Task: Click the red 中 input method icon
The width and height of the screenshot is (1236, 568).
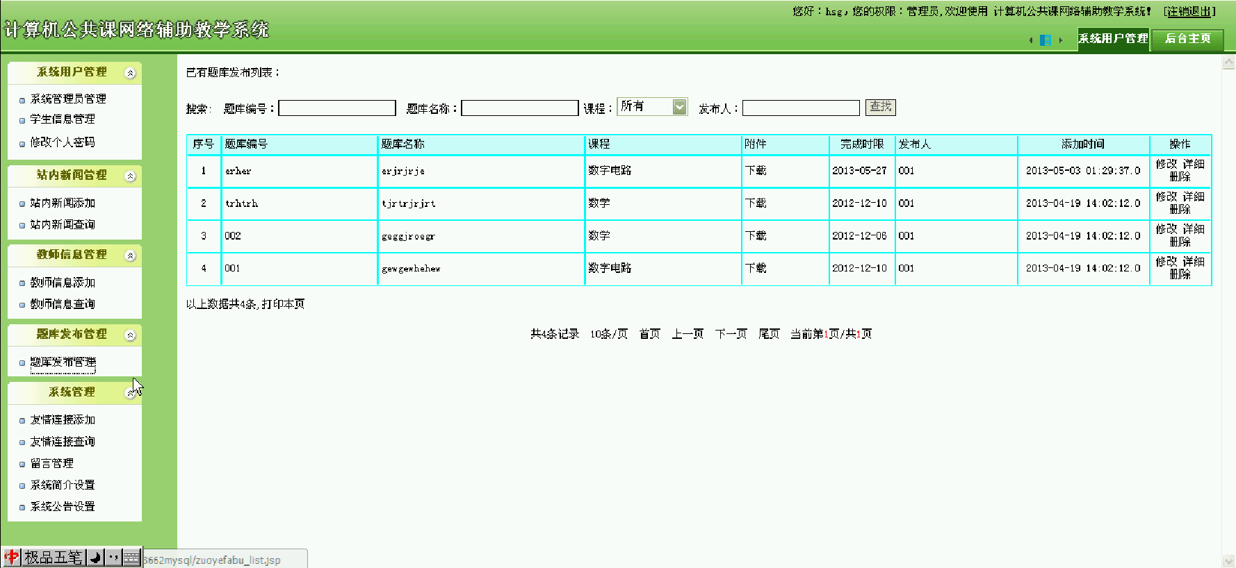Action: click(x=12, y=557)
